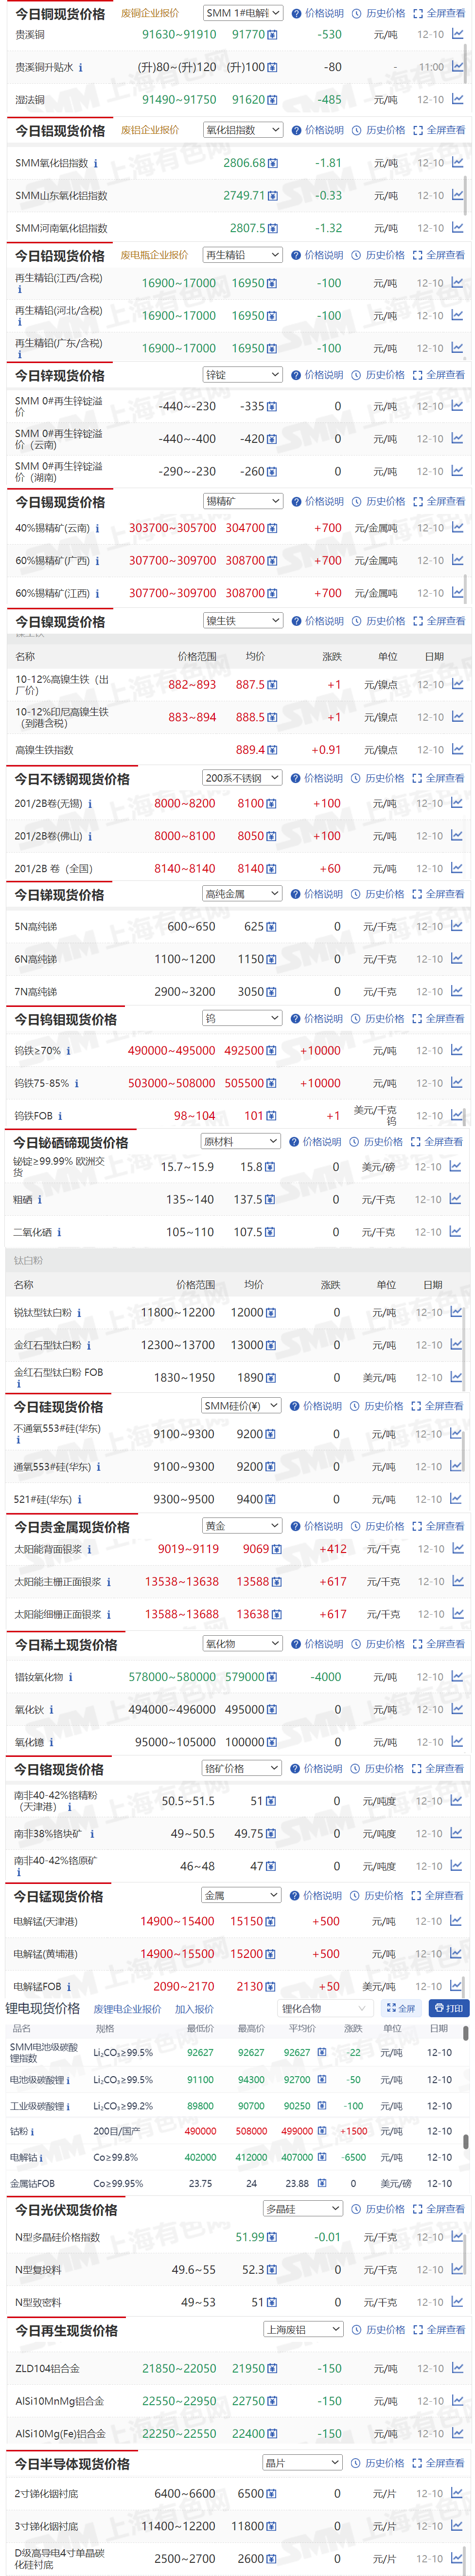Click icon beside SMM电池级碳酸锂指数 average 92627
The width and height of the screenshot is (475, 2576).
pyautogui.click(x=322, y=2051)
